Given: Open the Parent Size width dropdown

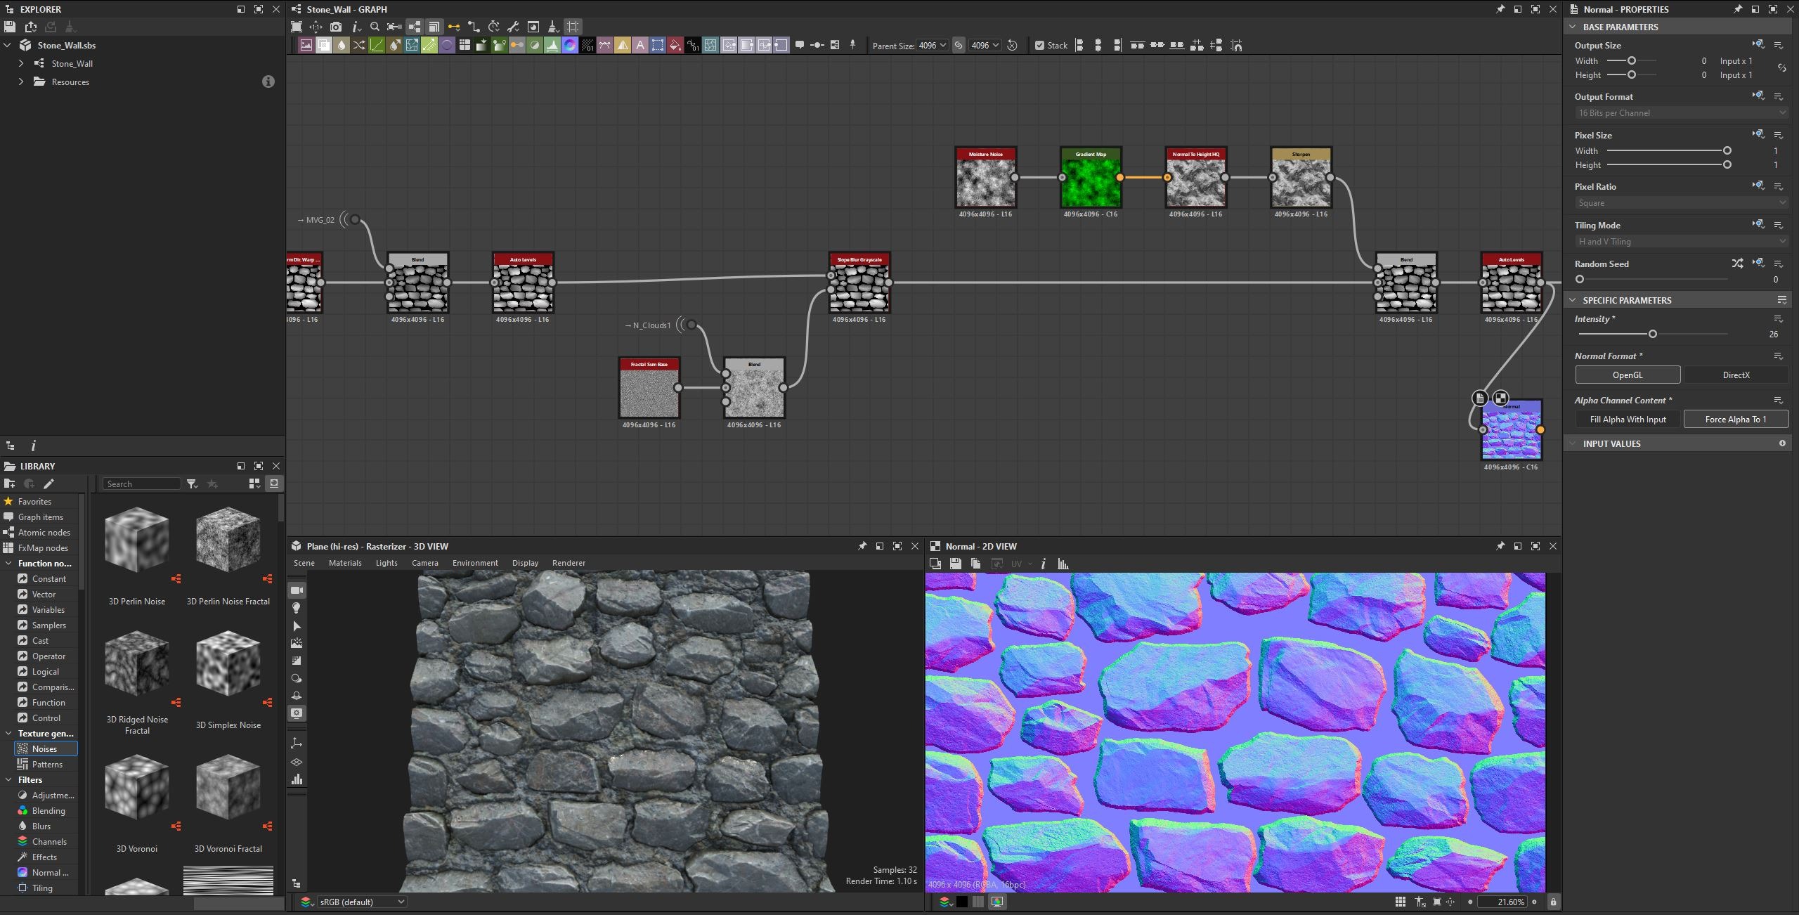Looking at the screenshot, I should (933, 45).
